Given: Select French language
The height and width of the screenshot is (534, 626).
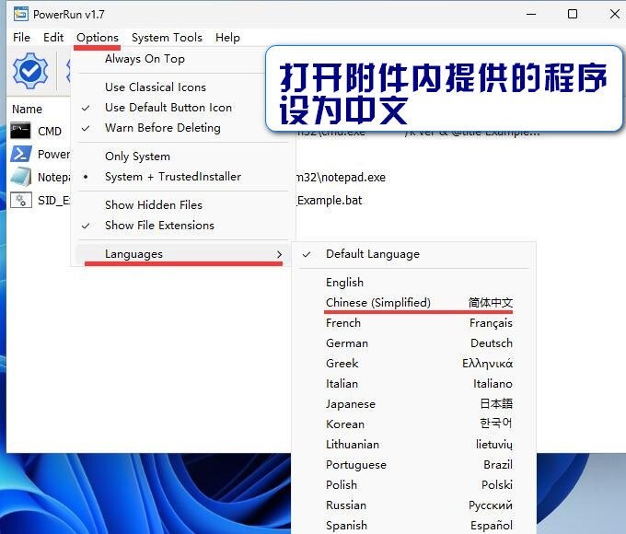Looking at the screenshot, I should click(413, 323).
